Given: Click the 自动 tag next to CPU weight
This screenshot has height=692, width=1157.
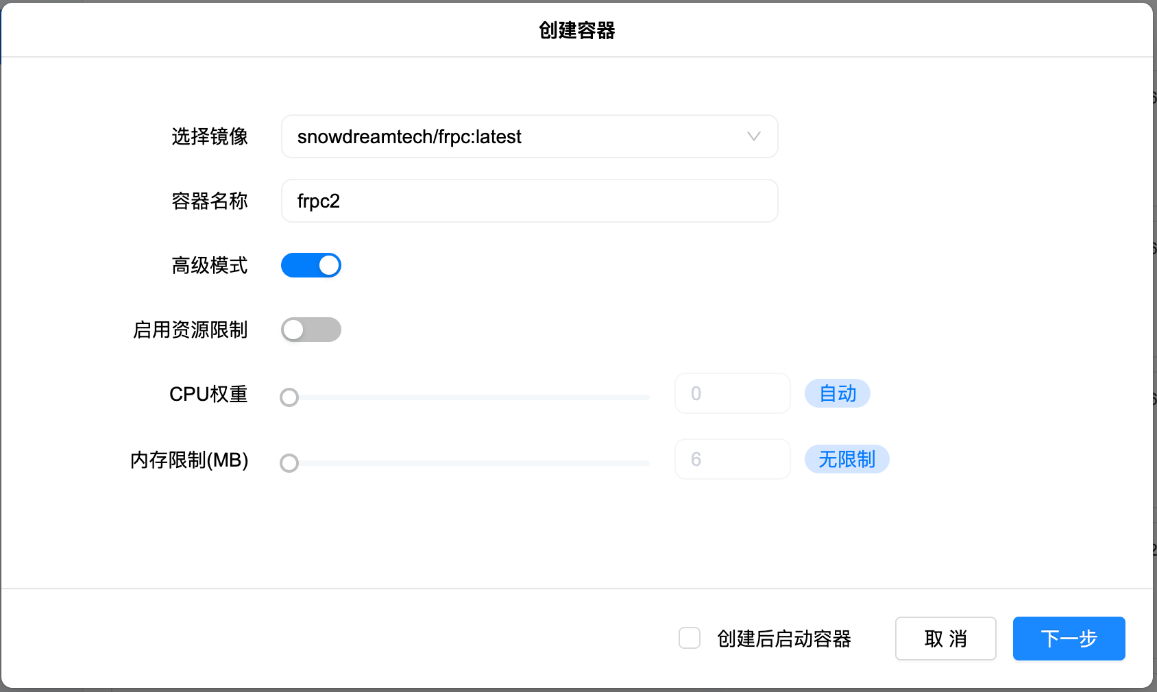Looking at the screenshot, I should 837,393.
